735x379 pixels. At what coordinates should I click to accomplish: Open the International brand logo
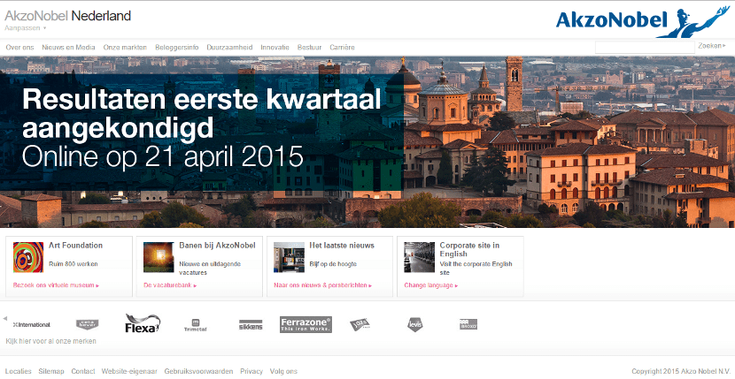coord(32,324)
